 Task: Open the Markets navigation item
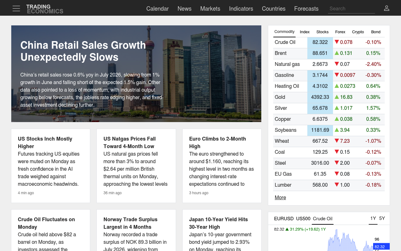pos(210,9)
